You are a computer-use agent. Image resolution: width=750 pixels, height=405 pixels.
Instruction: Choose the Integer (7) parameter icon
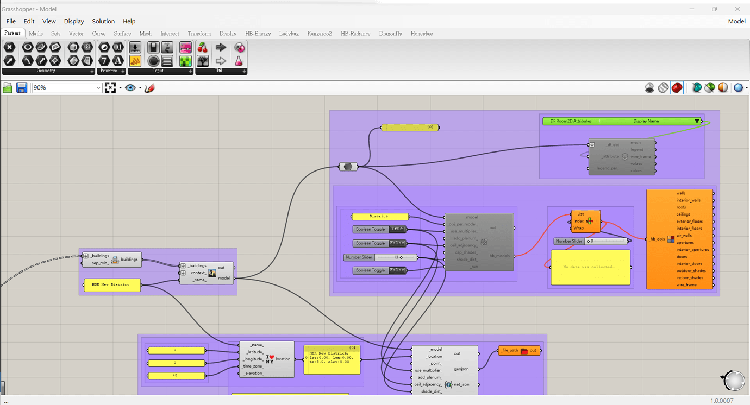click(104, 61)
